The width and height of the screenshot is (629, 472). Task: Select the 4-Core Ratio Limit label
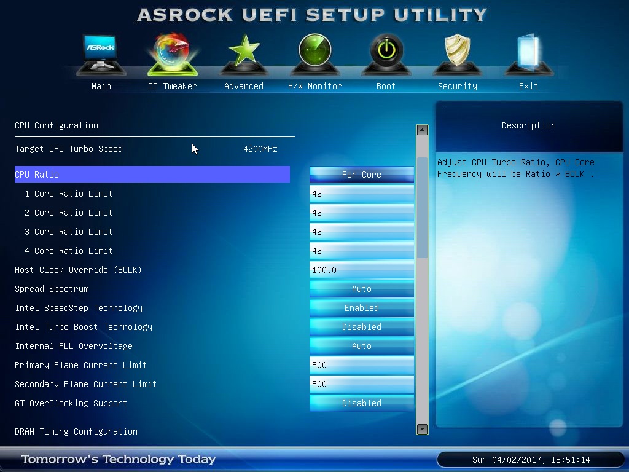tap(68, 251)
